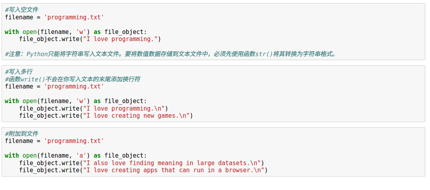Click 'programming.txt' in the second cell
Viewport: 430px width, 190px height.
[74, 87]
